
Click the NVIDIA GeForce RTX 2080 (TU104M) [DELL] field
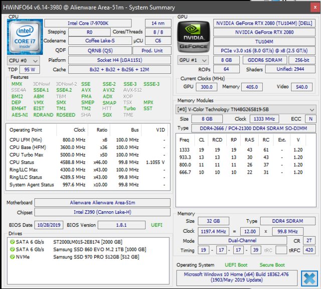click(264, 23)
